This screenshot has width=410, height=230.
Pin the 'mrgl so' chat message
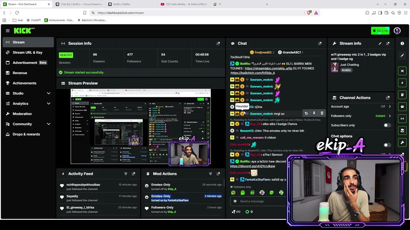tap(314, 113)
